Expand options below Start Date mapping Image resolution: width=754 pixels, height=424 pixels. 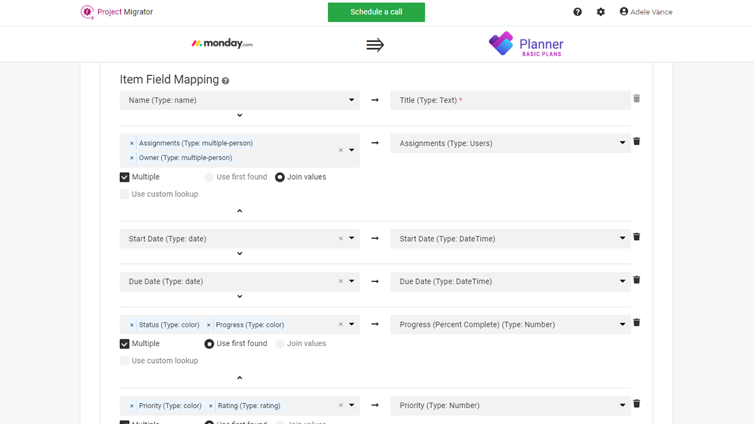tap(239, 254)
